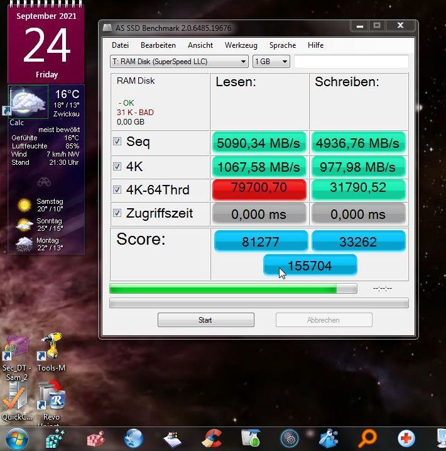This screenshot has height=451, width=446.
Task: Click the 4K write value 977,98 MB/s
Action: pyautogui.click(x=359, y=167)
